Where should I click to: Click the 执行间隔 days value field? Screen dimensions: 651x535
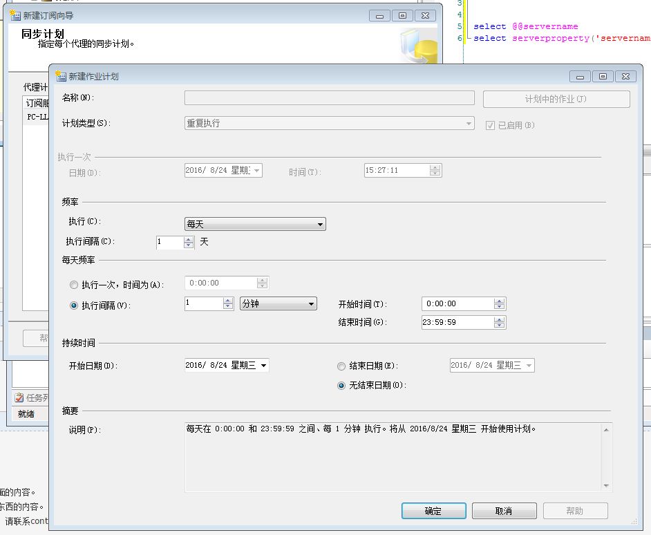[x=170, y=242]
